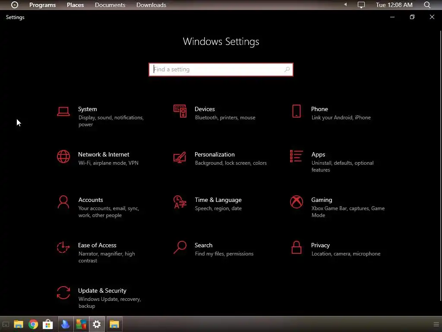Click the blue crystal app icon in taskbar

(x=66, y=324)
